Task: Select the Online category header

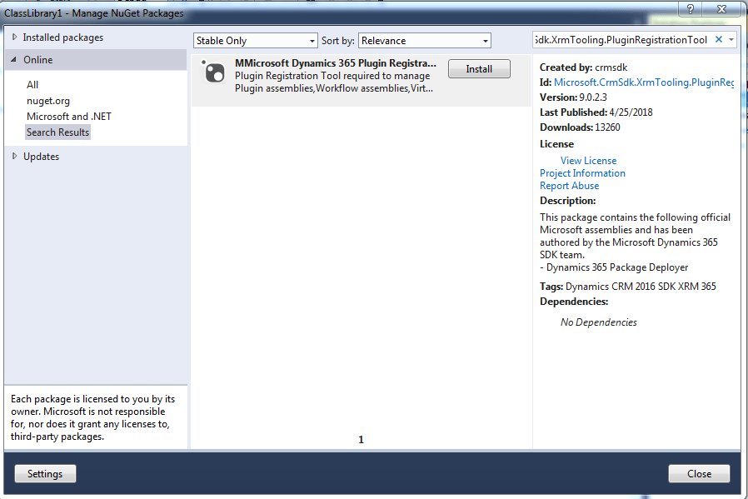Action: click(96, 60)
